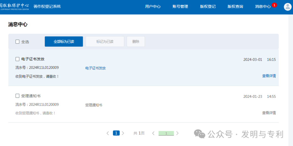Open 版权查询 in the top navigation
Screen dimensions: 293x146
pos(235,7)
